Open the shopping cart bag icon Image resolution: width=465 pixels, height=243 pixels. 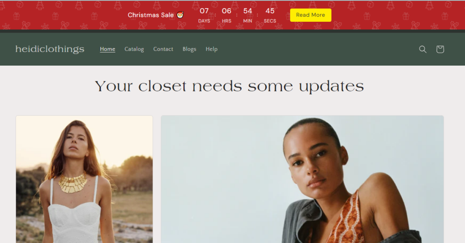click(440, 49)
